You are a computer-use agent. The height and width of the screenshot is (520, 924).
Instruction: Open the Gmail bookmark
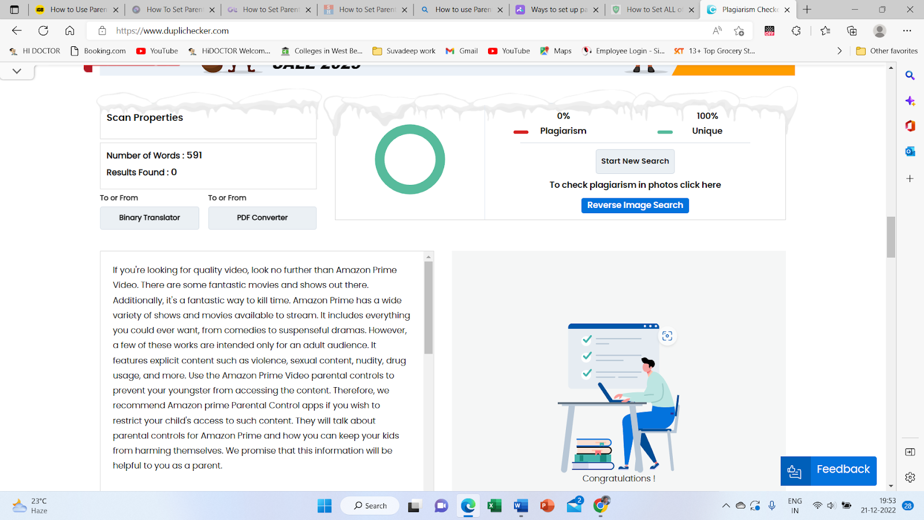click(x=461, y=51)
